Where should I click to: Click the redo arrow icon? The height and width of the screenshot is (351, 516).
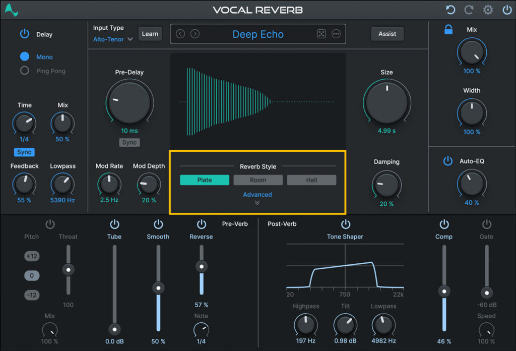click(469, 10)
